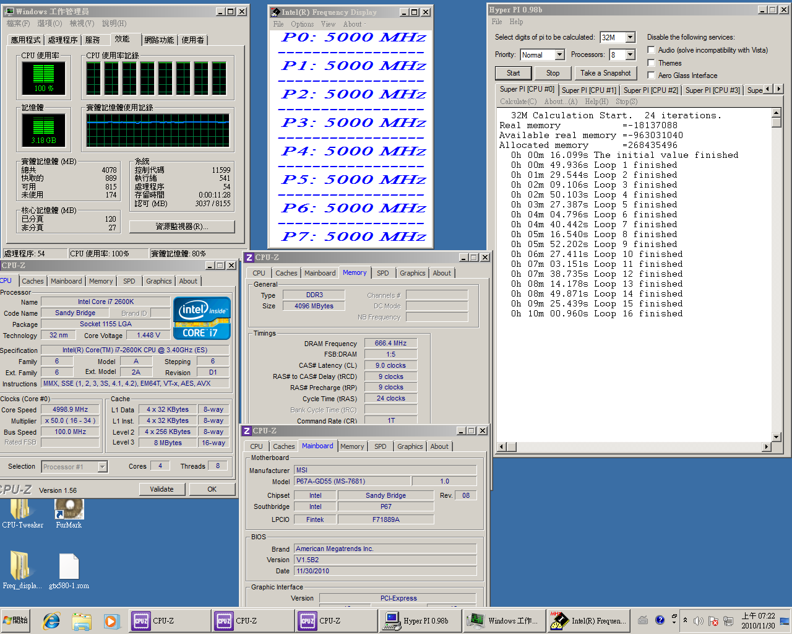Click the volume icon in system tray
792x634 pixels.
tap(699, 620)
